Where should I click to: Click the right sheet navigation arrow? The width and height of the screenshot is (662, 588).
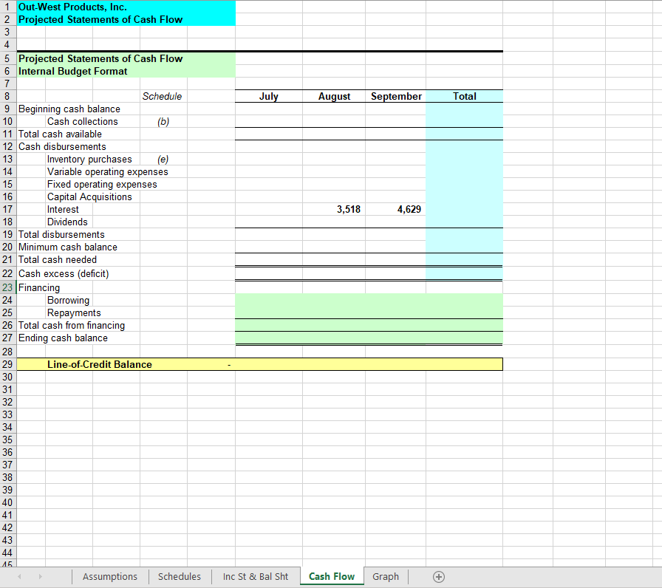coord(40,576)
